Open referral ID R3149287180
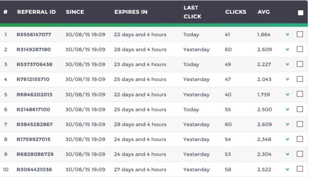Screen dimensions: 309x177 coord(34,50)
